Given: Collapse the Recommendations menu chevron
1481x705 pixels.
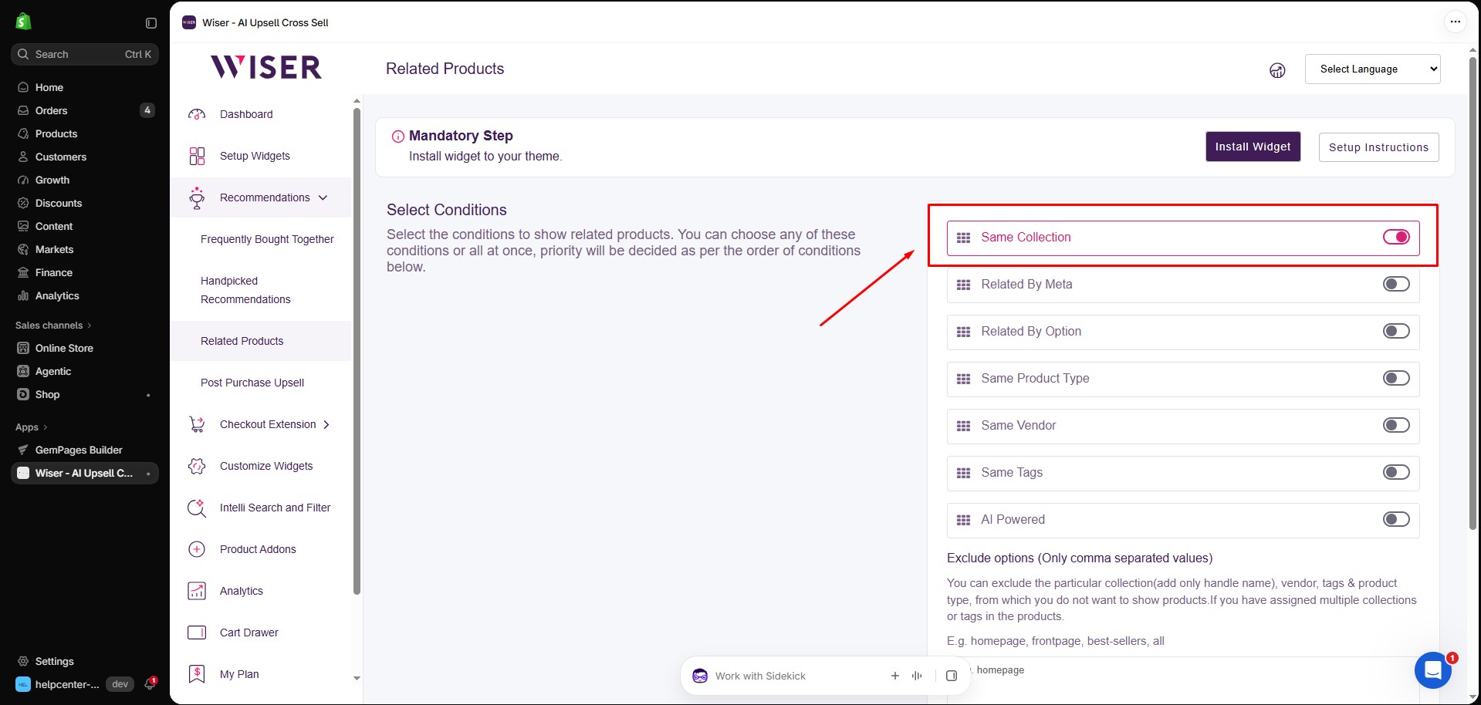Looking at the screenshot, I should (323, 197).
